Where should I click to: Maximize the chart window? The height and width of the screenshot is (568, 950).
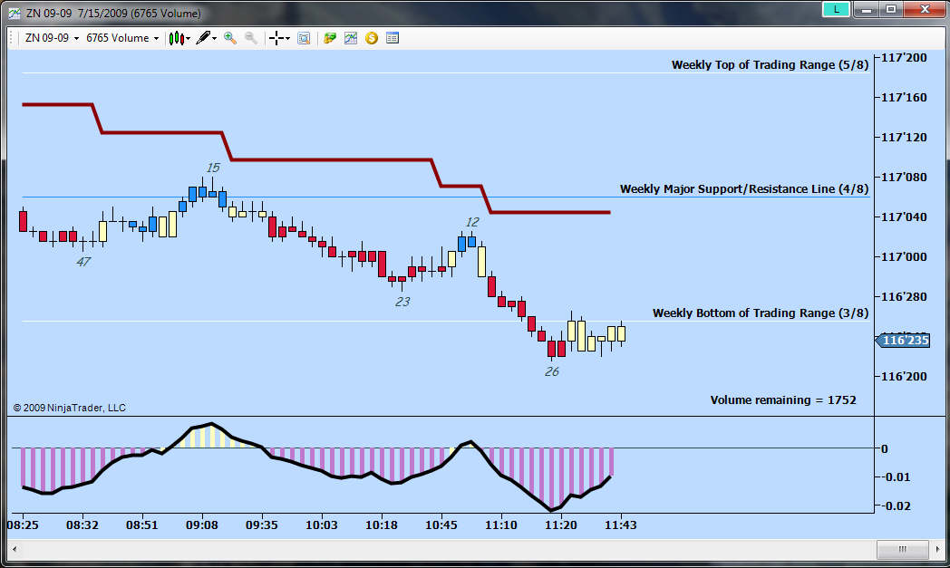(x=891, y=9)
